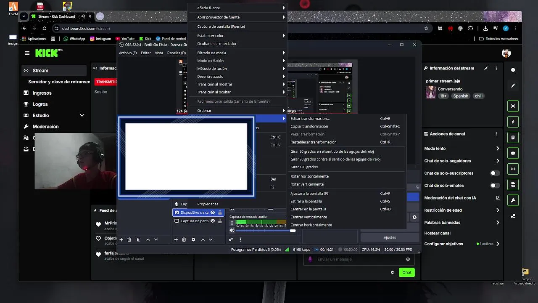Open Moderación in Kick sidebar
The width and height of the screenshot is (538, 303).
45,127
